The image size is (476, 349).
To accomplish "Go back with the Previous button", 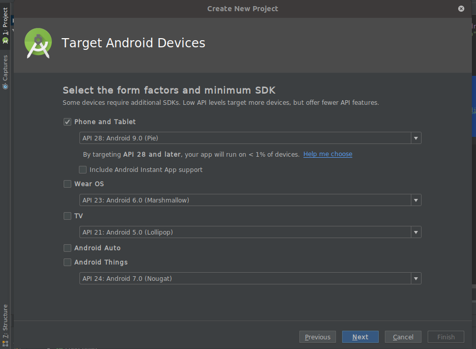I will tap(318, 337).
